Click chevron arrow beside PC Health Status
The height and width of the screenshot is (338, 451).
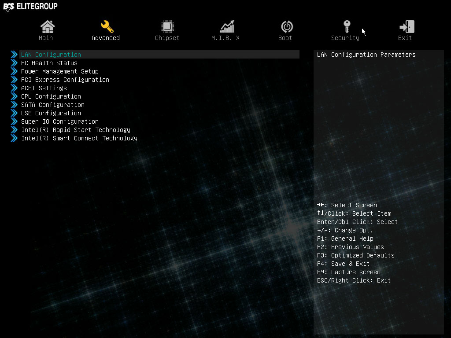pyautogui.click(x=14, y=62)
